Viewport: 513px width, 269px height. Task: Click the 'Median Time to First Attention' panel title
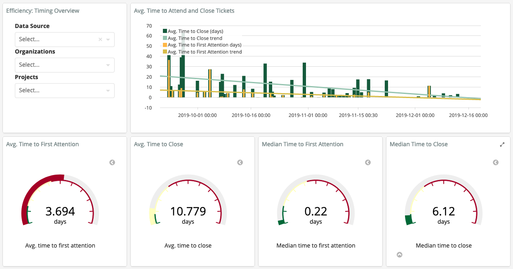(x=303, y=144)
